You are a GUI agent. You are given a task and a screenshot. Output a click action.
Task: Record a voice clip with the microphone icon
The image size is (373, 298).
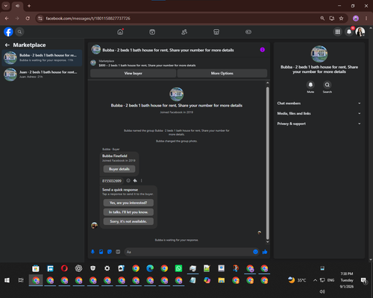pos(93,252)
